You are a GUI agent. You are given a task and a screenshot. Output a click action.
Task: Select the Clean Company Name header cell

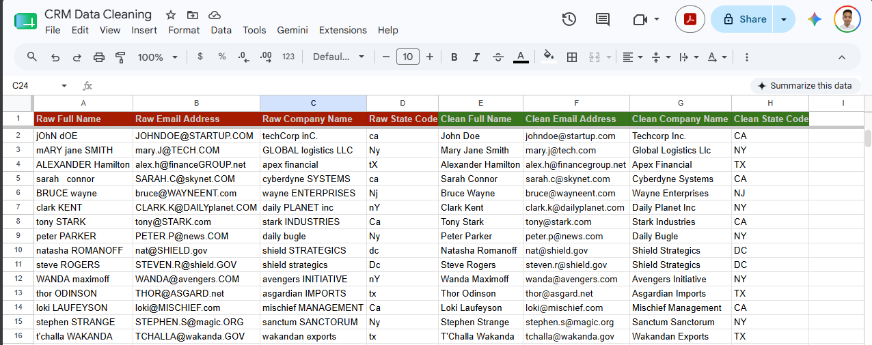[680, 119]
